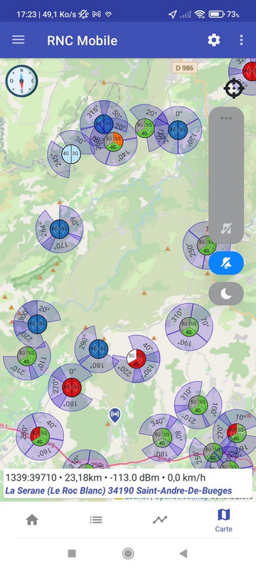Select red-green tower with 280° and 40° sectors

coord(40,437)
